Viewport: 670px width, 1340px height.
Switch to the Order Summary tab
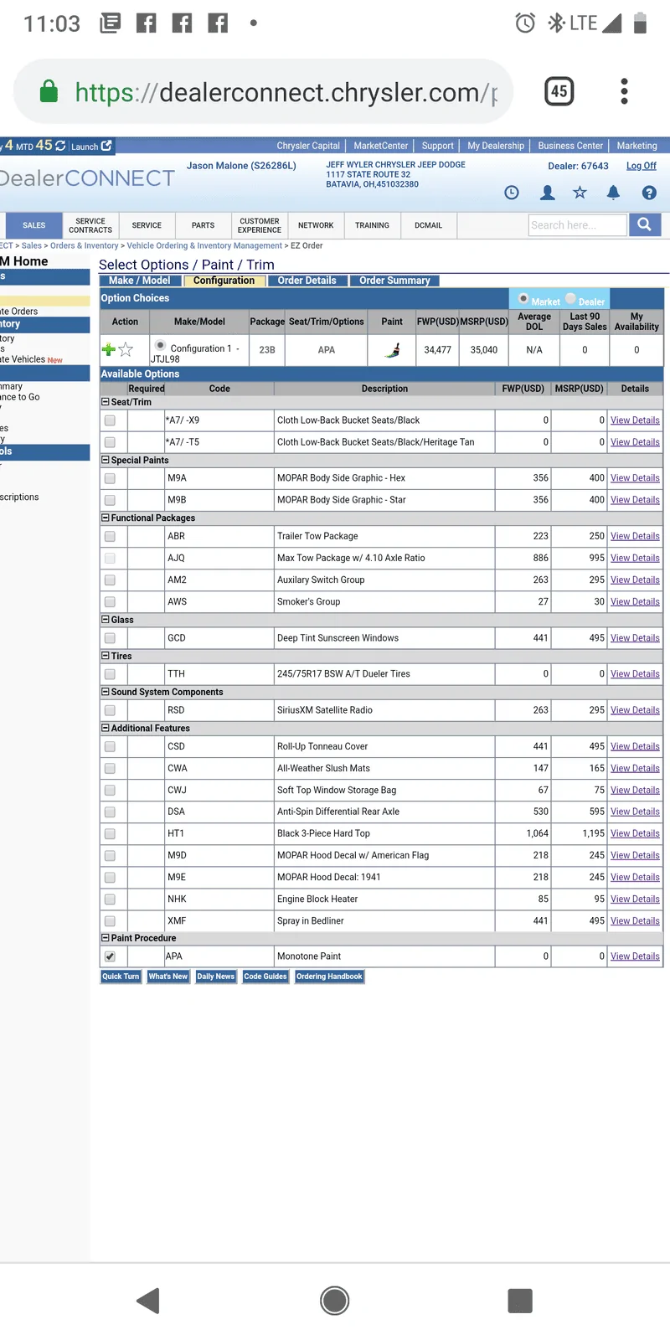394,281
